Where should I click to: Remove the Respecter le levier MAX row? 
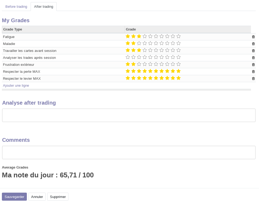253,79
